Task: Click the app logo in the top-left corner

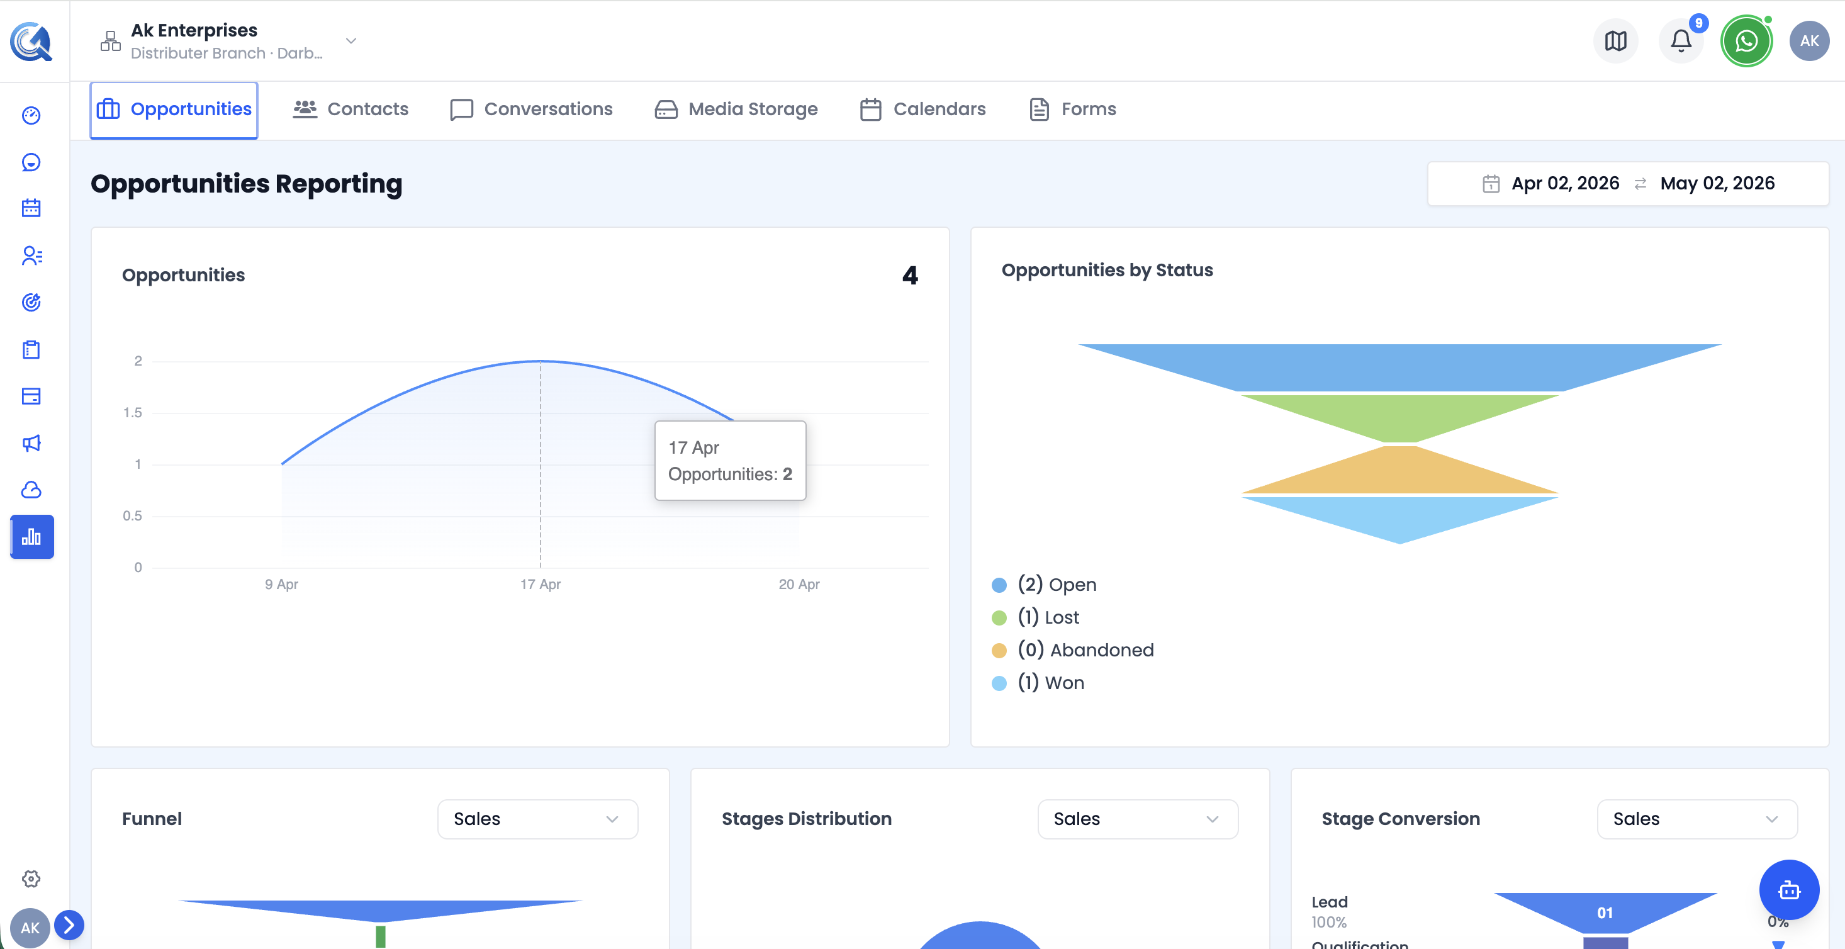Action: [x=31, y=41]
